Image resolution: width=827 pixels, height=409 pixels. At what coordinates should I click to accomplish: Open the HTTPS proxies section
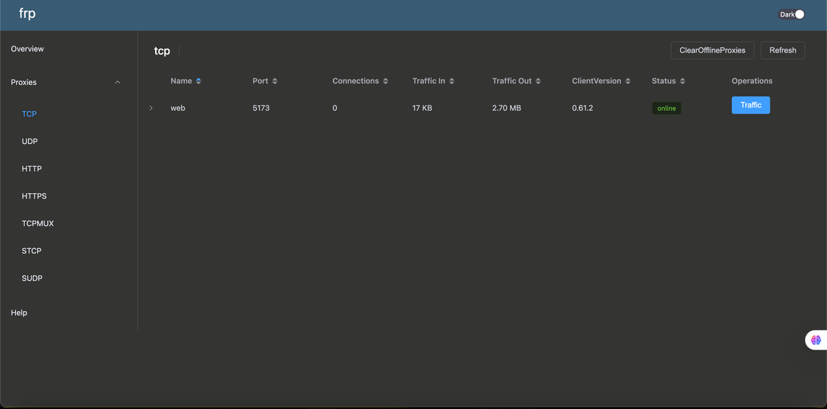pyautogui.click(x=34, y=196)
